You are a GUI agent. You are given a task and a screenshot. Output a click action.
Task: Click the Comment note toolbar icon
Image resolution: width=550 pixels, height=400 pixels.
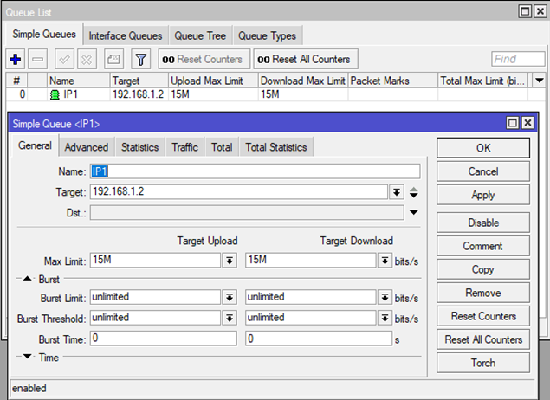coord(113,60)
